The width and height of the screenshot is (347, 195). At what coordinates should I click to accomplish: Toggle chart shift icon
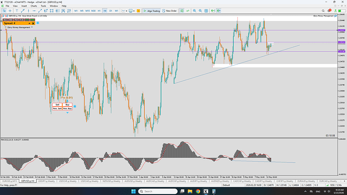219,11
